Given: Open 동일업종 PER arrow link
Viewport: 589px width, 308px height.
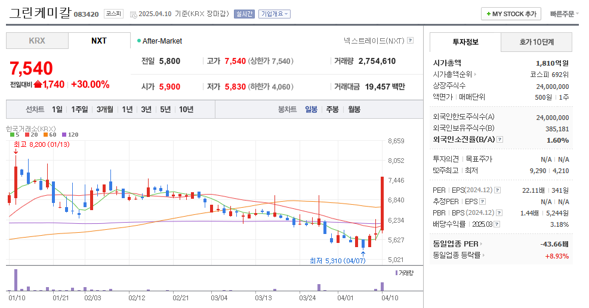Looking at the screenshot, I should pyautogui.click(x=481, y=244).
